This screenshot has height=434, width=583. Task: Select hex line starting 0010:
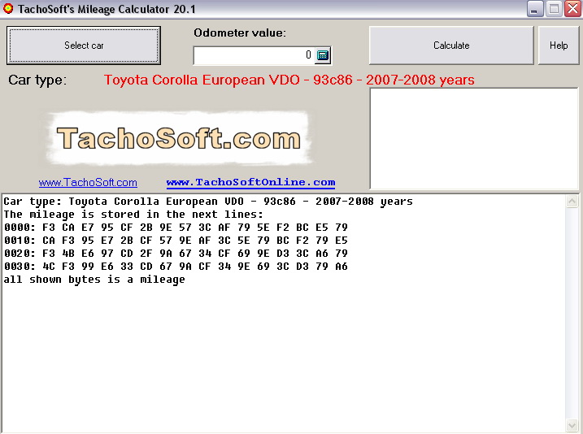point(176,240)
